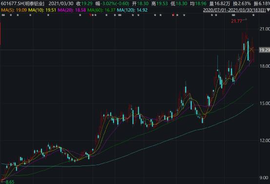Click the last star marker at the far right
The image size is (270, 184).
click(253, 15)
